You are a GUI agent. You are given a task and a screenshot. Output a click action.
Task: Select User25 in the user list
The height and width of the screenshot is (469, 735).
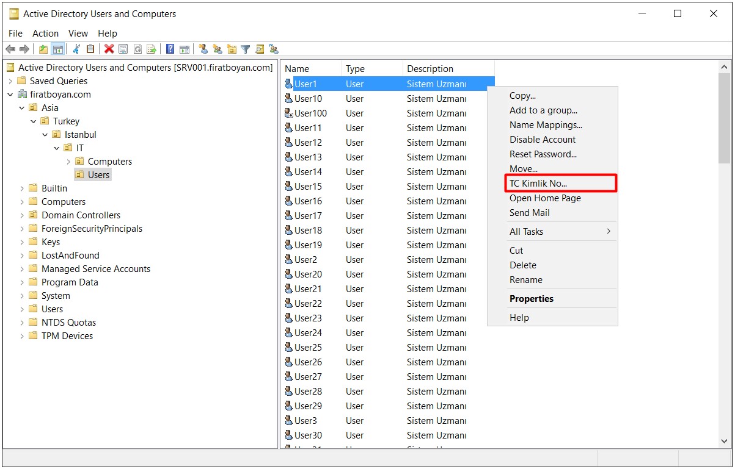pos(308,347)
